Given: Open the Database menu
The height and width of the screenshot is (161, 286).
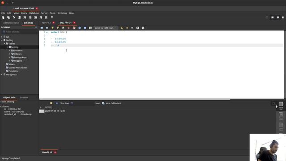Looking at the screenshot, I should (x=34, y=13).
